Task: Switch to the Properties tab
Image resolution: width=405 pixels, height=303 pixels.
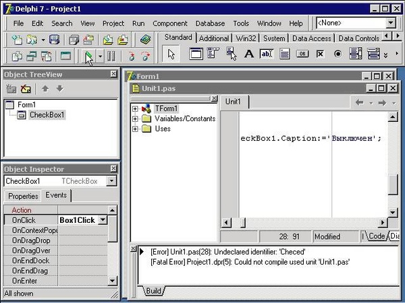Action: tap(23, 196)
